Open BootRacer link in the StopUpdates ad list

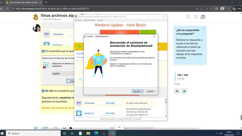click(x=89, y=113)
